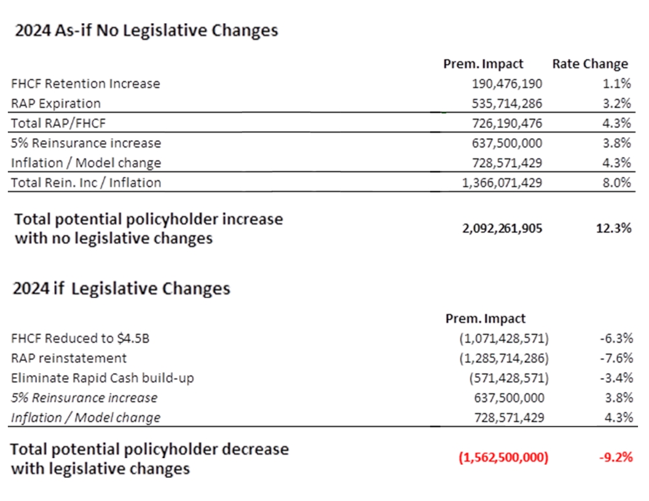The image size is (649, 501).
Task: Select the "Total RAP/FHCF" row label
Action: (x=58, y=123)
